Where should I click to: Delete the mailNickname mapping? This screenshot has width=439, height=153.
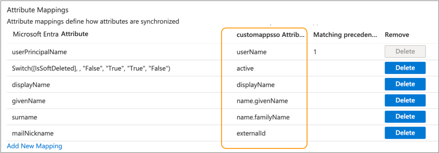405,133
